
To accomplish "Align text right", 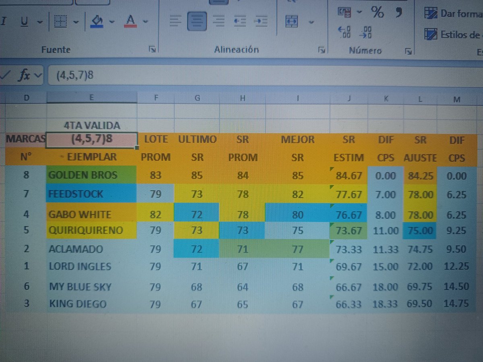I will (219, 21).
